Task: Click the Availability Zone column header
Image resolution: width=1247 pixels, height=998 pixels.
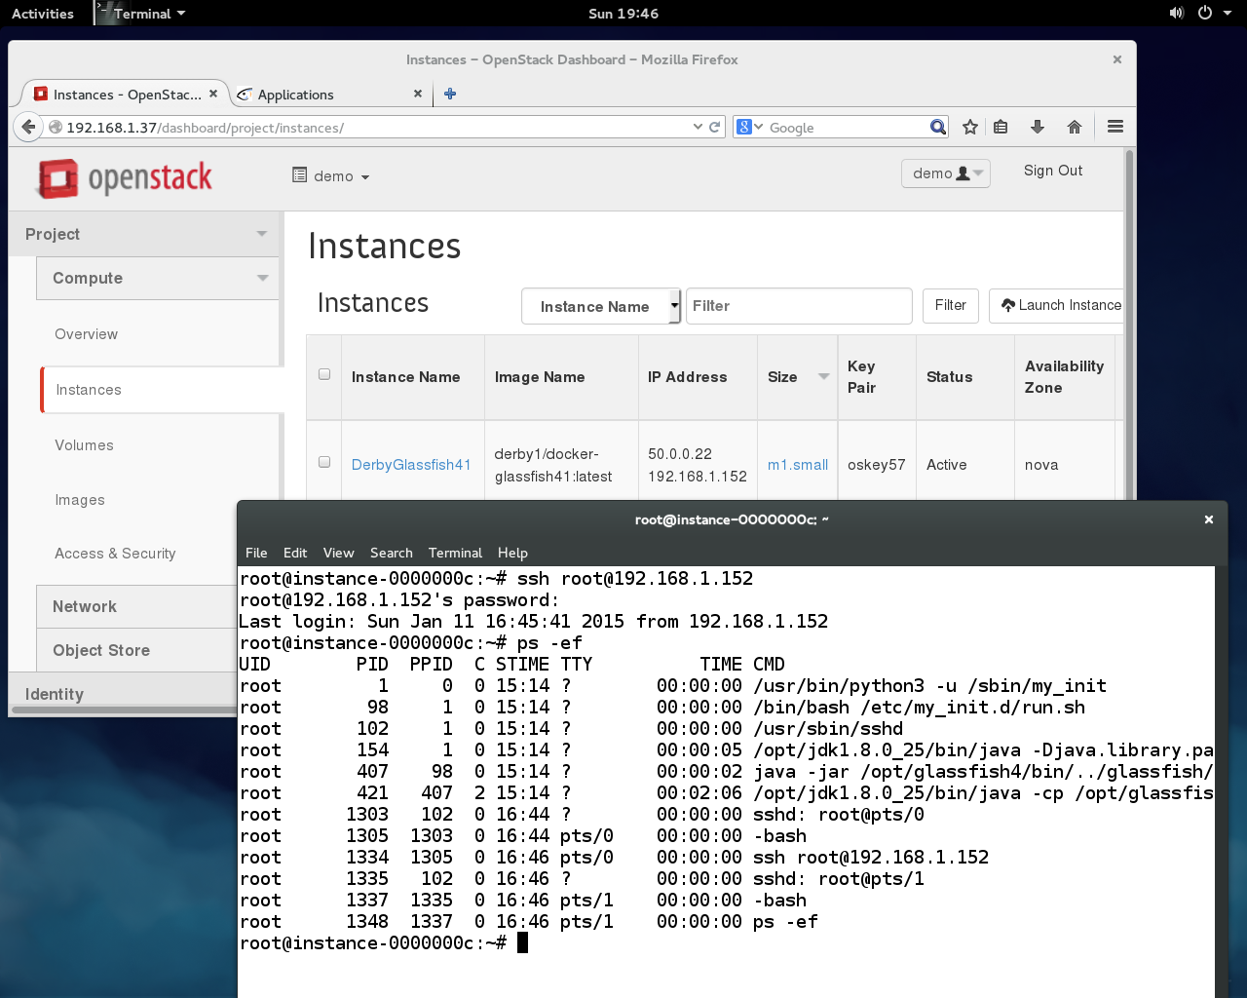Action: coord(1064,377)
